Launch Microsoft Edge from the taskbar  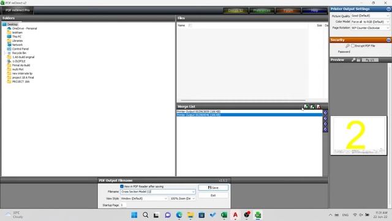point(179,215)
